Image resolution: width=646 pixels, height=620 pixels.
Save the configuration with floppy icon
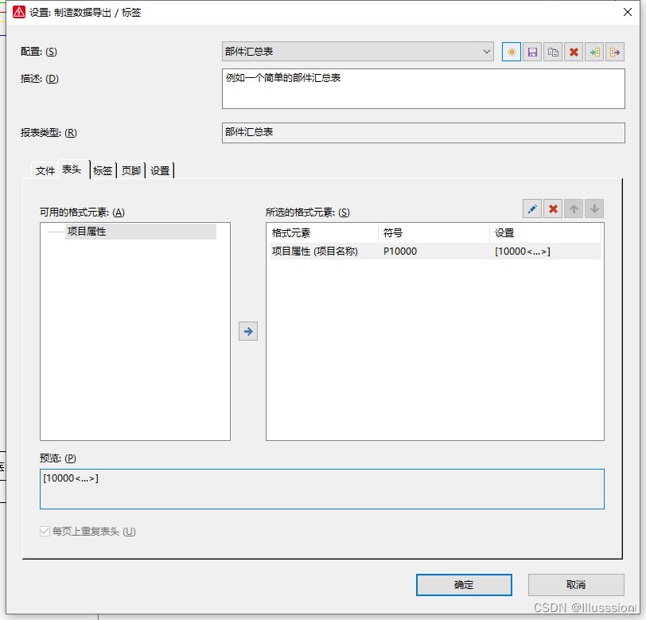[x=532, y=52]
